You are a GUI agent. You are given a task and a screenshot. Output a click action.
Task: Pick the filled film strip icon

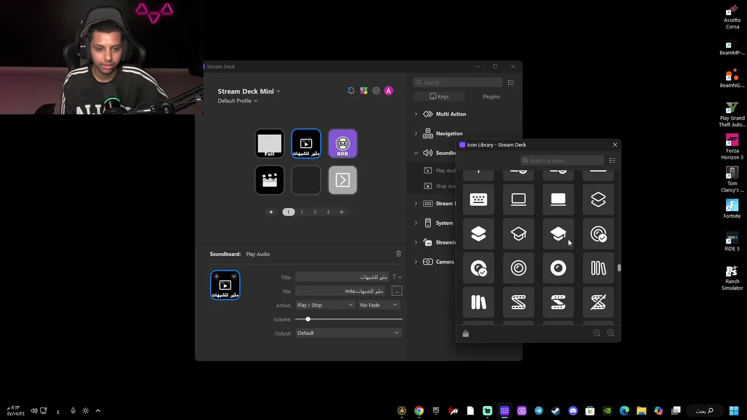[558, 302]
